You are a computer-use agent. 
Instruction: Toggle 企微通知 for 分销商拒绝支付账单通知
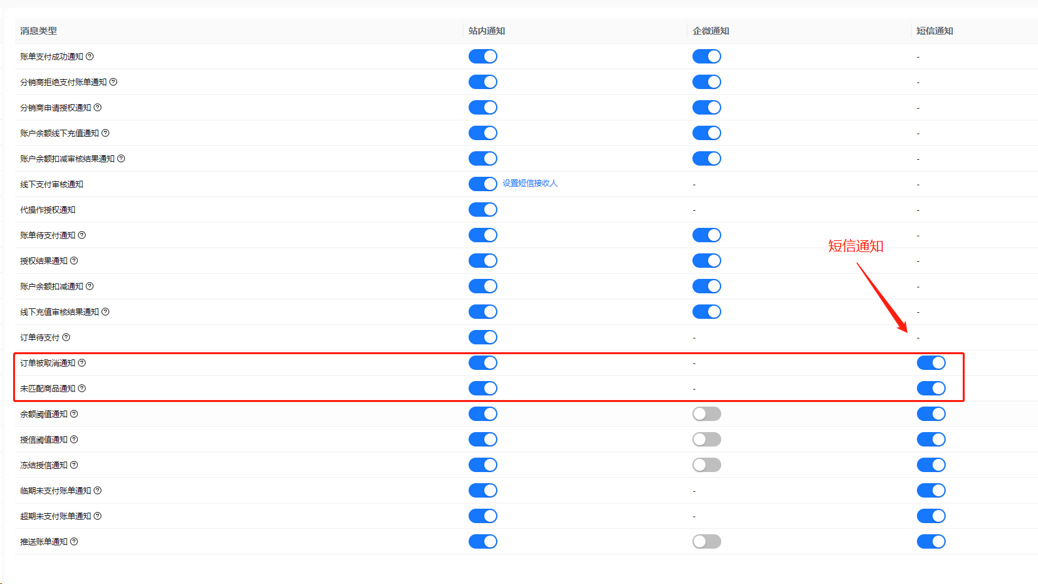[707, 82]
